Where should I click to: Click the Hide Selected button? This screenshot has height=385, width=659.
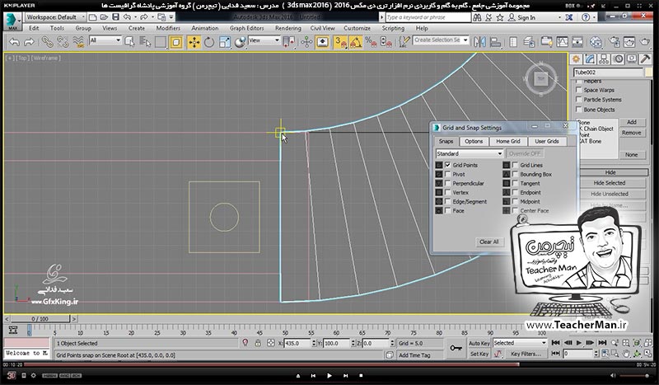click(x=610, y=183)
